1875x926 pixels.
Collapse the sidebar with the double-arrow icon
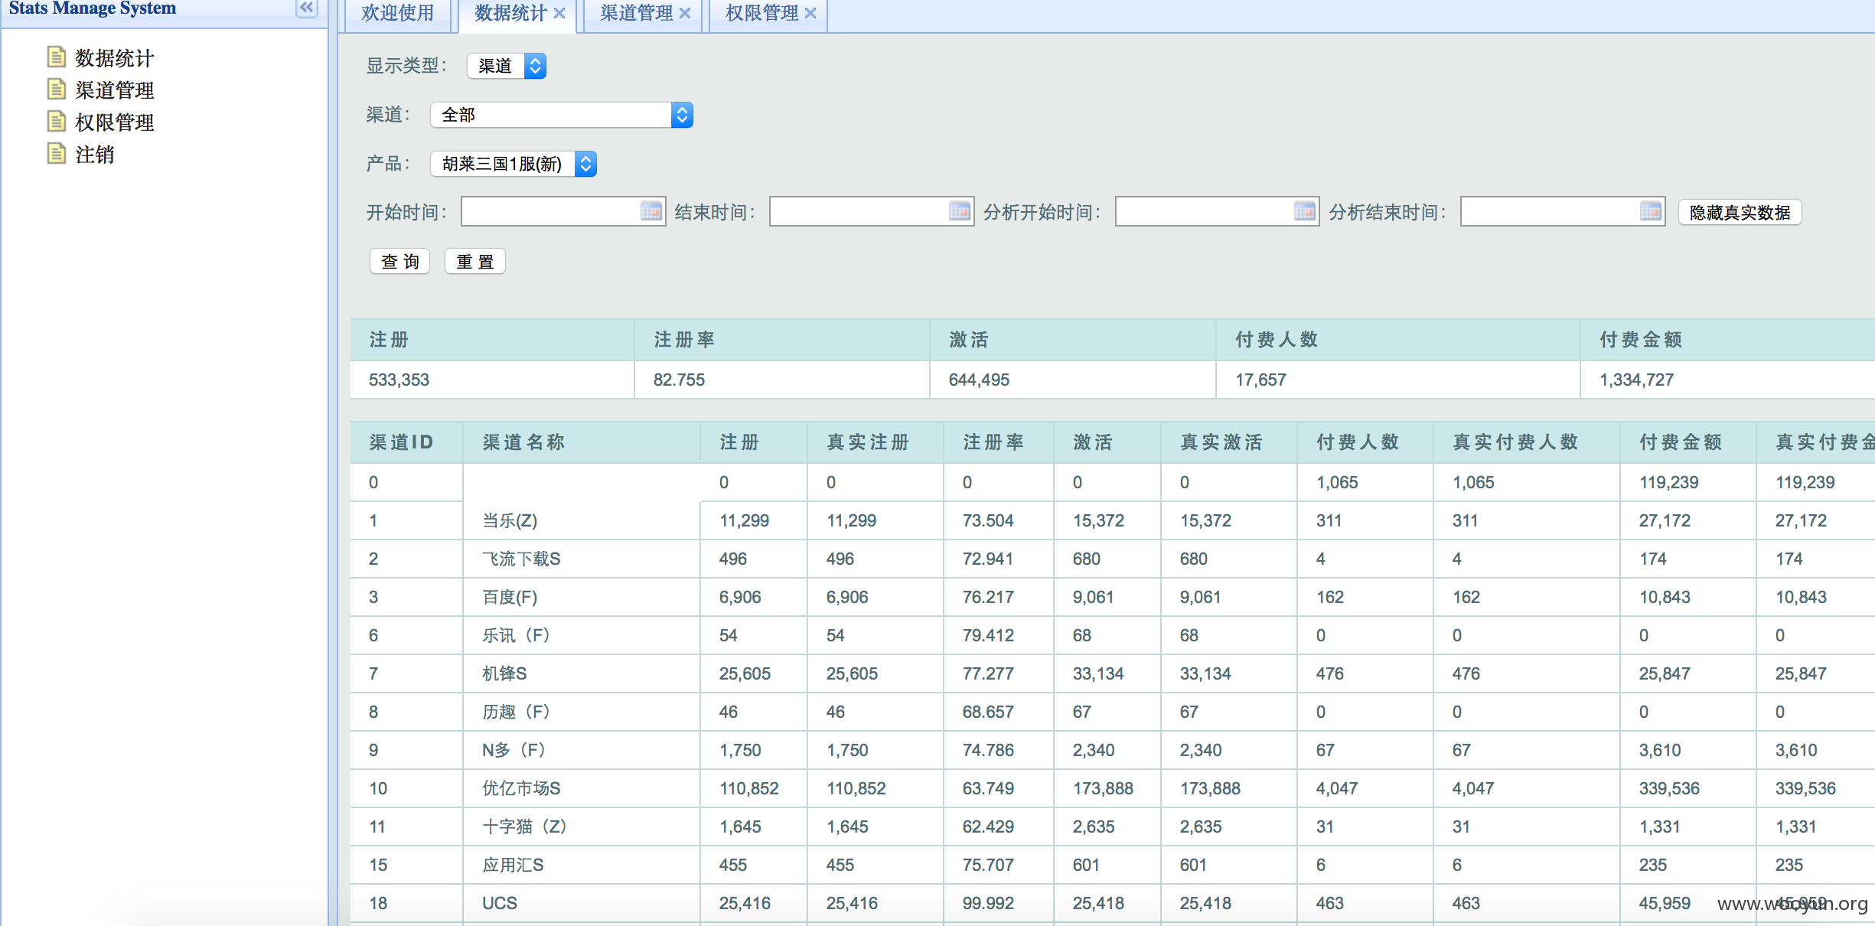[306, 8]
